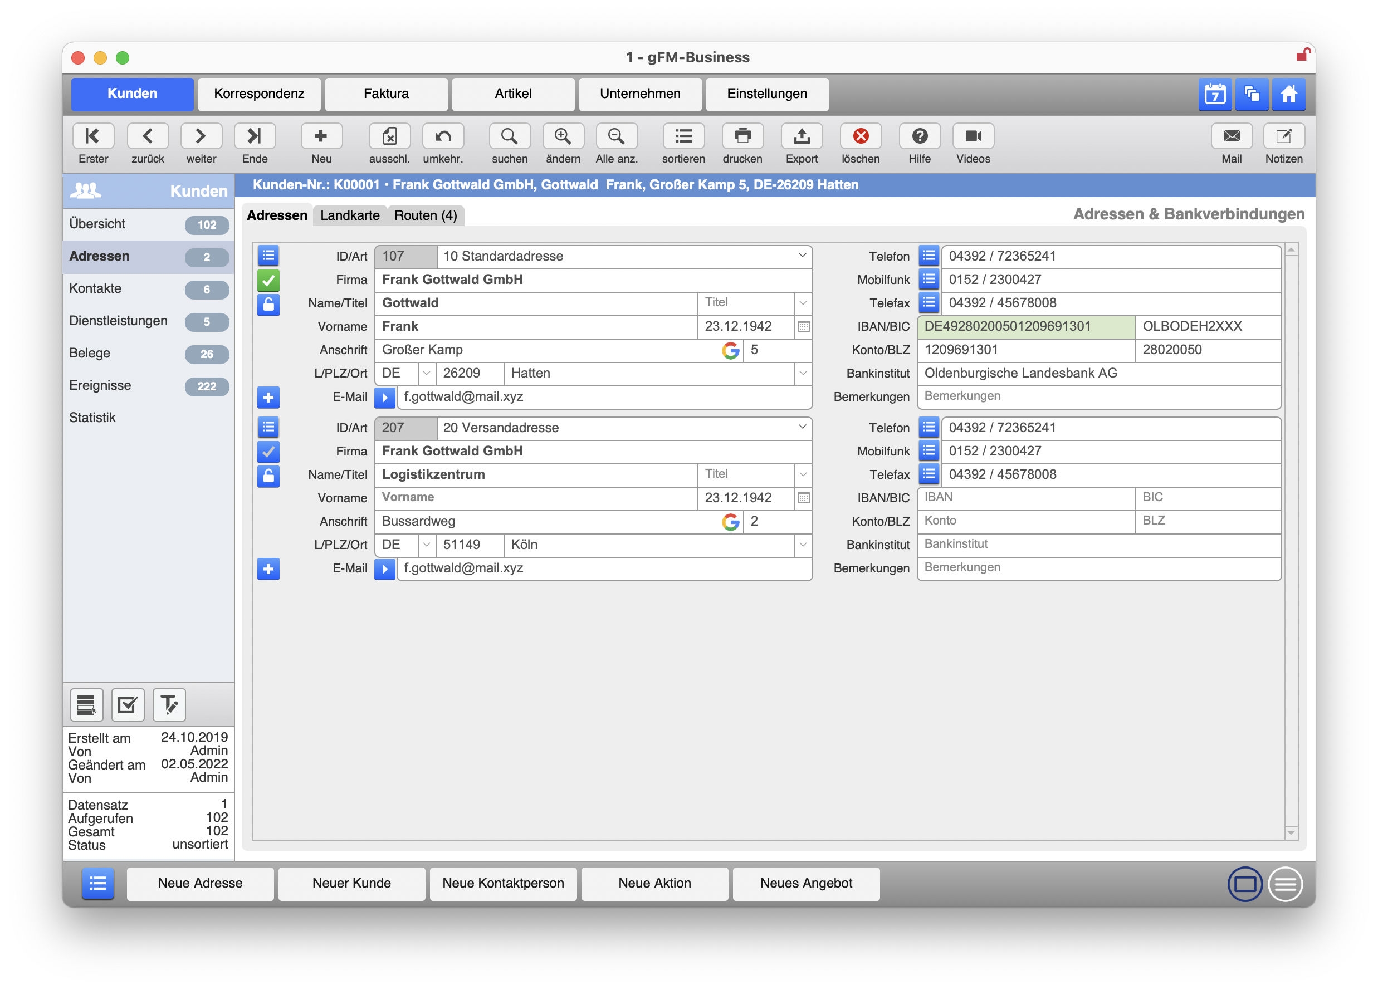This screenshot has height=990, width=1378.
Task: Toggle green checkmark beside Standardadresse Firma
Action: (x=268, y=280)
